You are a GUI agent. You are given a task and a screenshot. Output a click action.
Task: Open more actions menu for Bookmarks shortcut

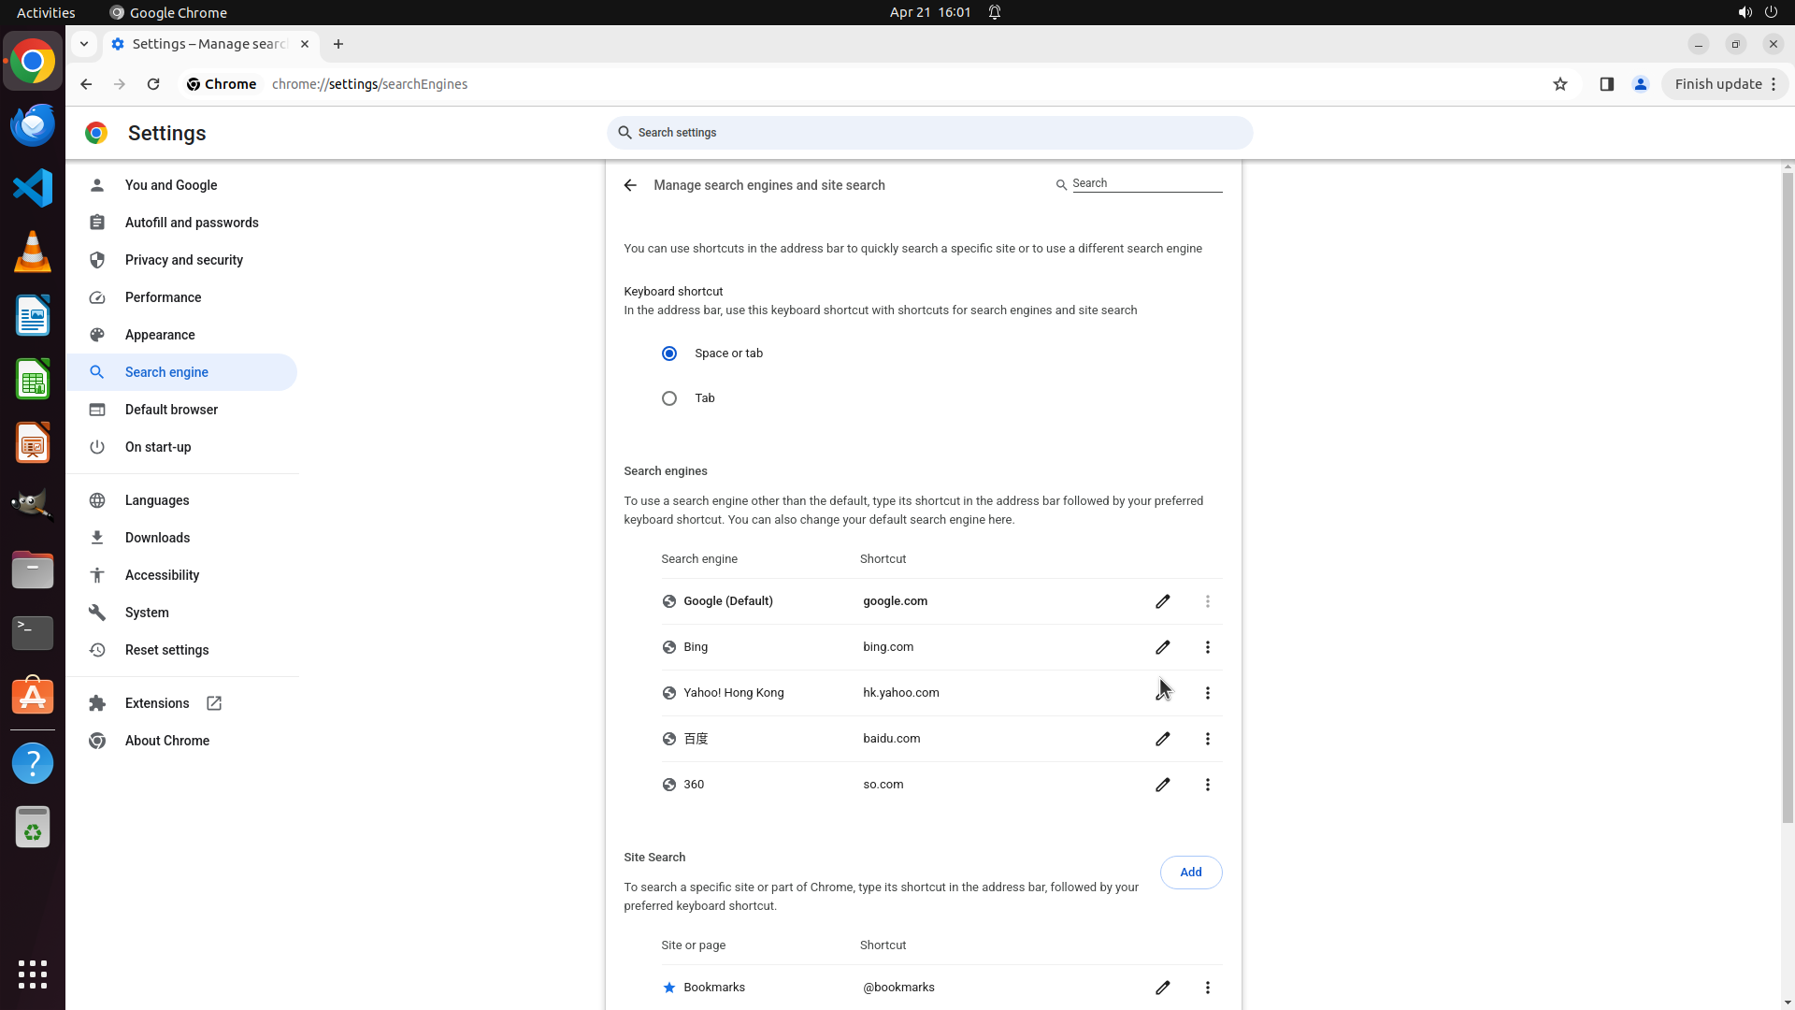coord(1207,988)
